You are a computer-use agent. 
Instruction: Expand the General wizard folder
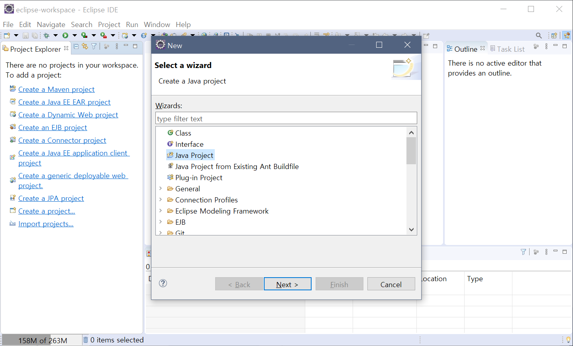click(x=161, y=189)
